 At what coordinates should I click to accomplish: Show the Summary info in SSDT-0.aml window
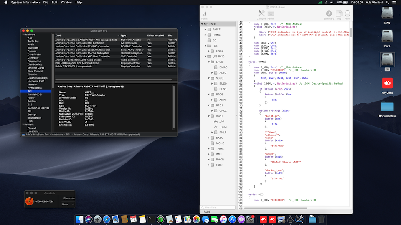coord(329,15)
